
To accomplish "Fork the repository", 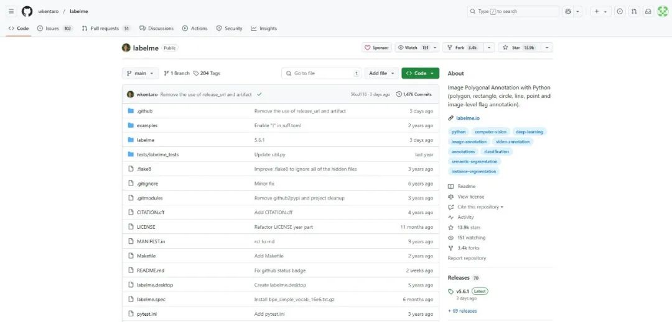I will pos(462,48).
